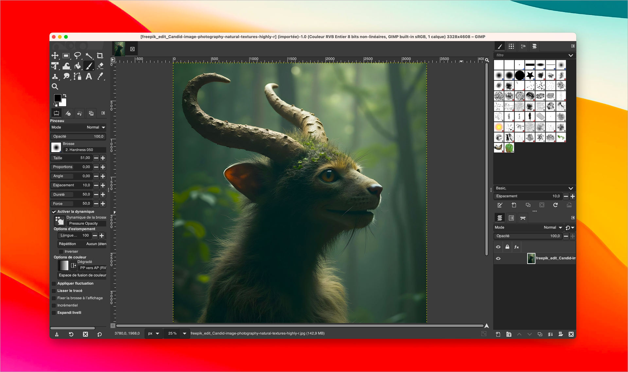Switch to the Patterns tab in brushes dock
Viewport: 628px width, 372px height.
tap(511, 46)
